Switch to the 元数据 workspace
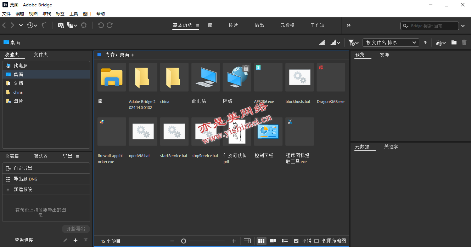The image size is (471, 247). pyautogui.click(x=287, y=25)
